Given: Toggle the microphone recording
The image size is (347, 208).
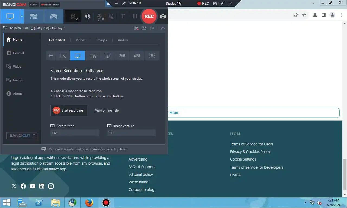Looking at the screenshot, I should click(99, 17).
